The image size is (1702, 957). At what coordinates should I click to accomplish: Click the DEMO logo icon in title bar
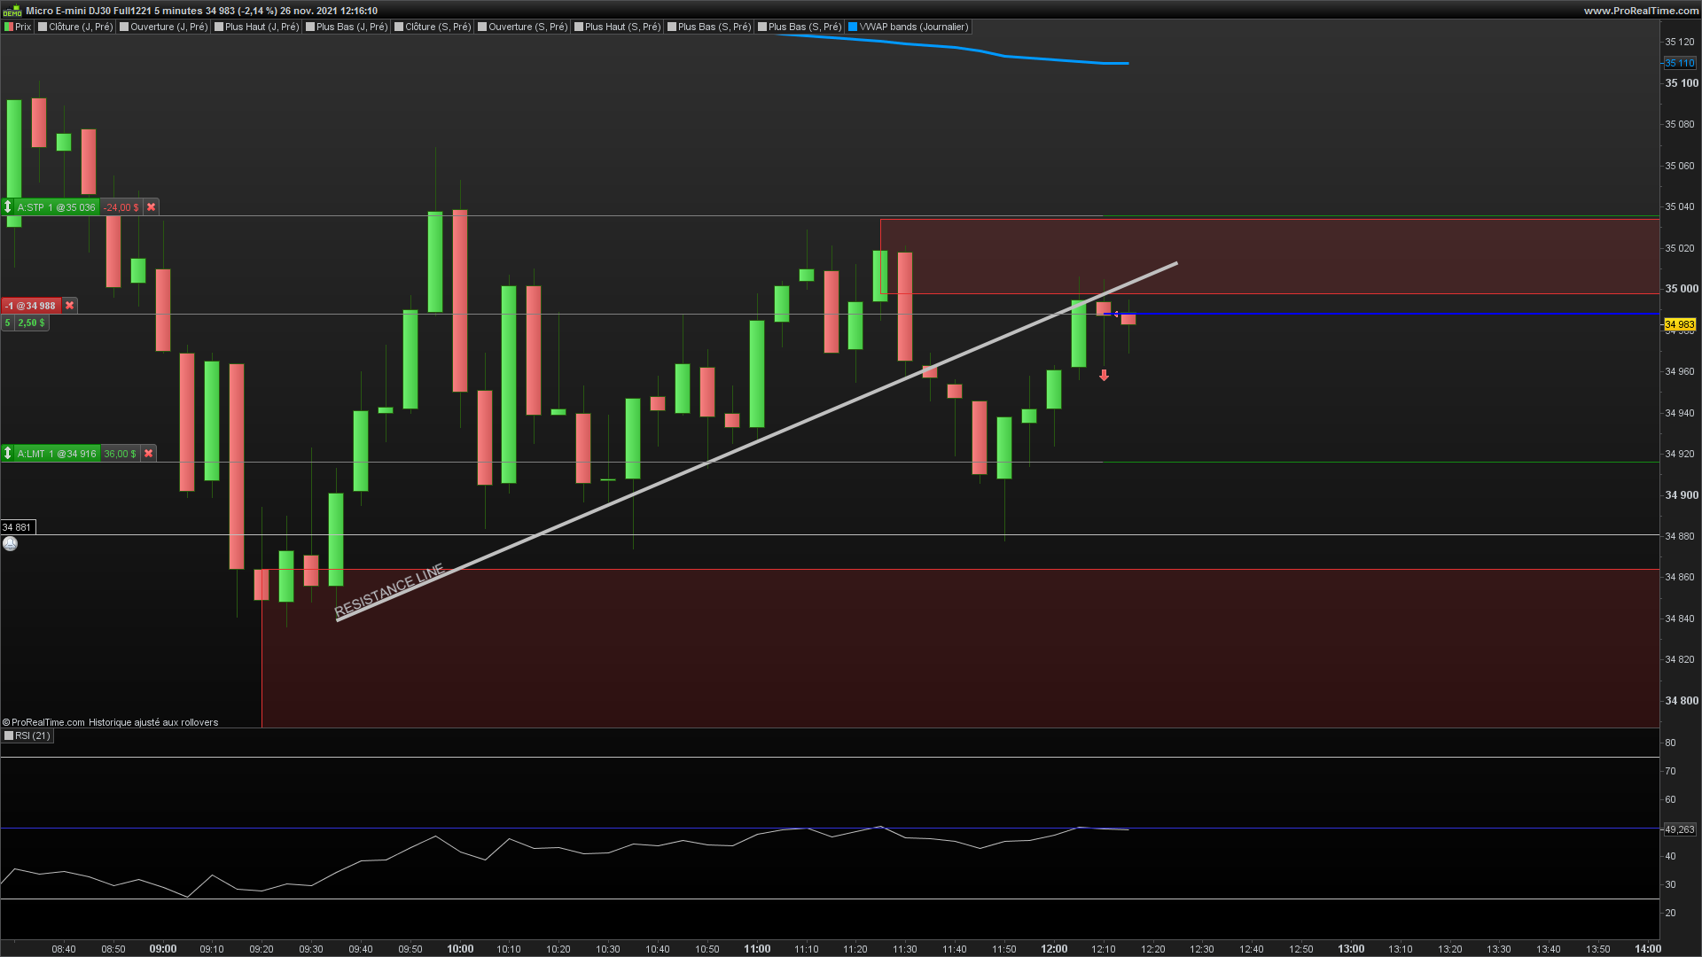[12, 11]
